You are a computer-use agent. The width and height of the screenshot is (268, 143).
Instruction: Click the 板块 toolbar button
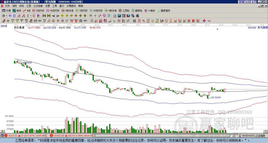tap(17, 10)
